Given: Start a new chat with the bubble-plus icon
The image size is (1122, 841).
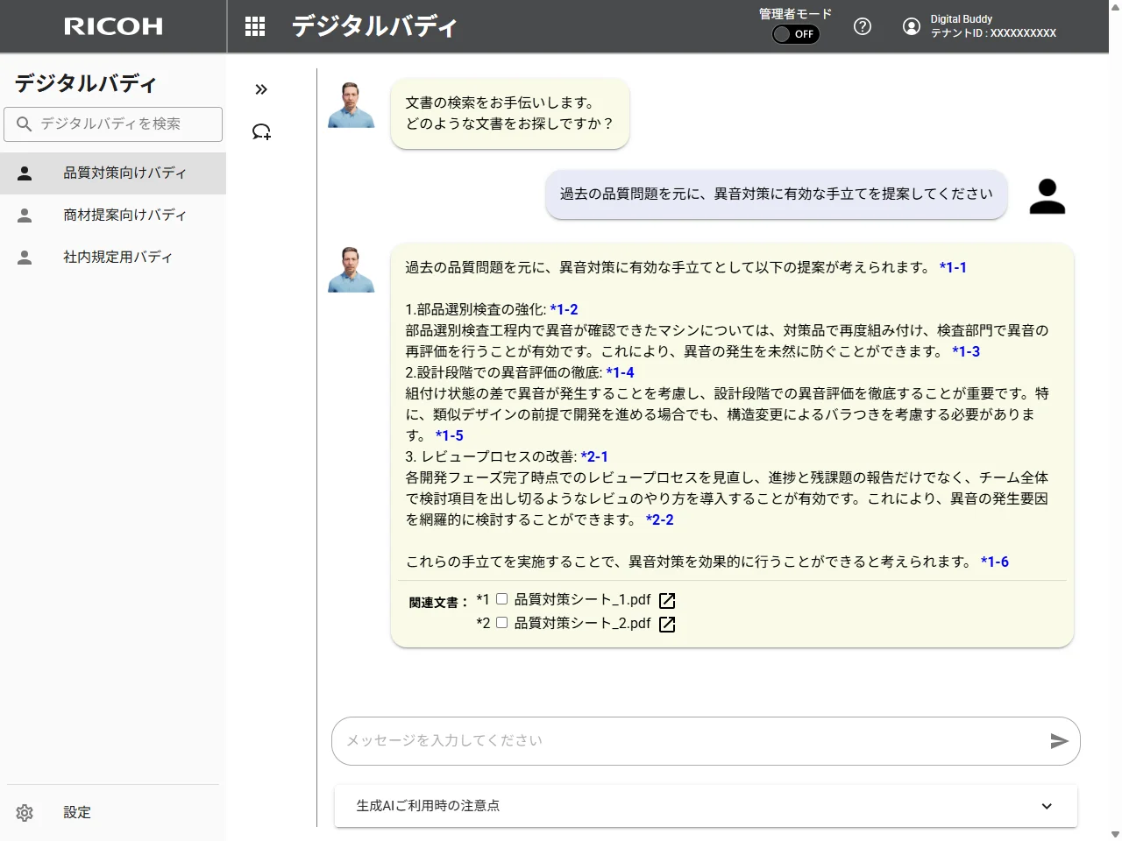Looking at the screenshot, I should 261,132.
